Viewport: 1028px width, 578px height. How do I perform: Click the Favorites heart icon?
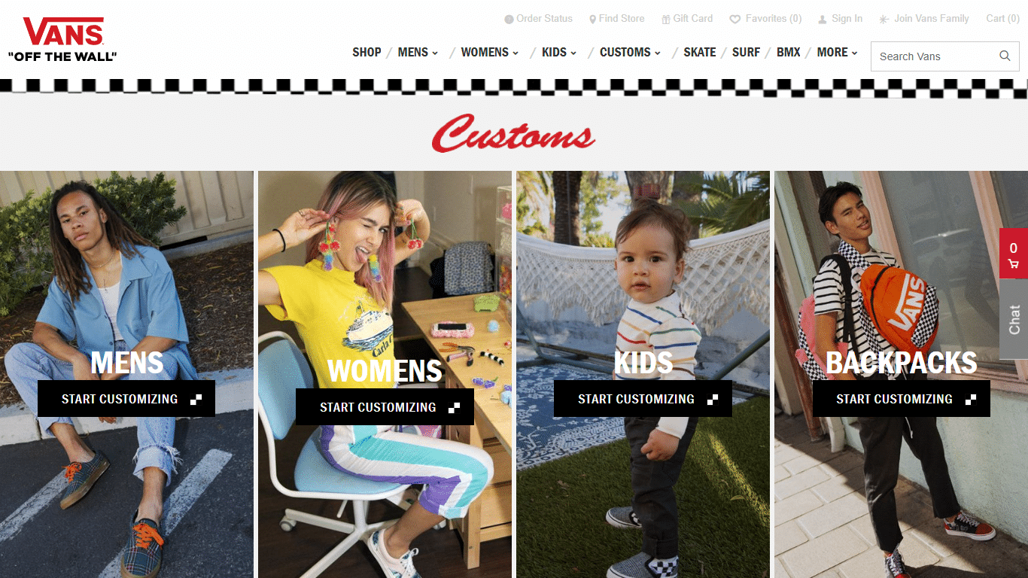click(x=735, y=19)
